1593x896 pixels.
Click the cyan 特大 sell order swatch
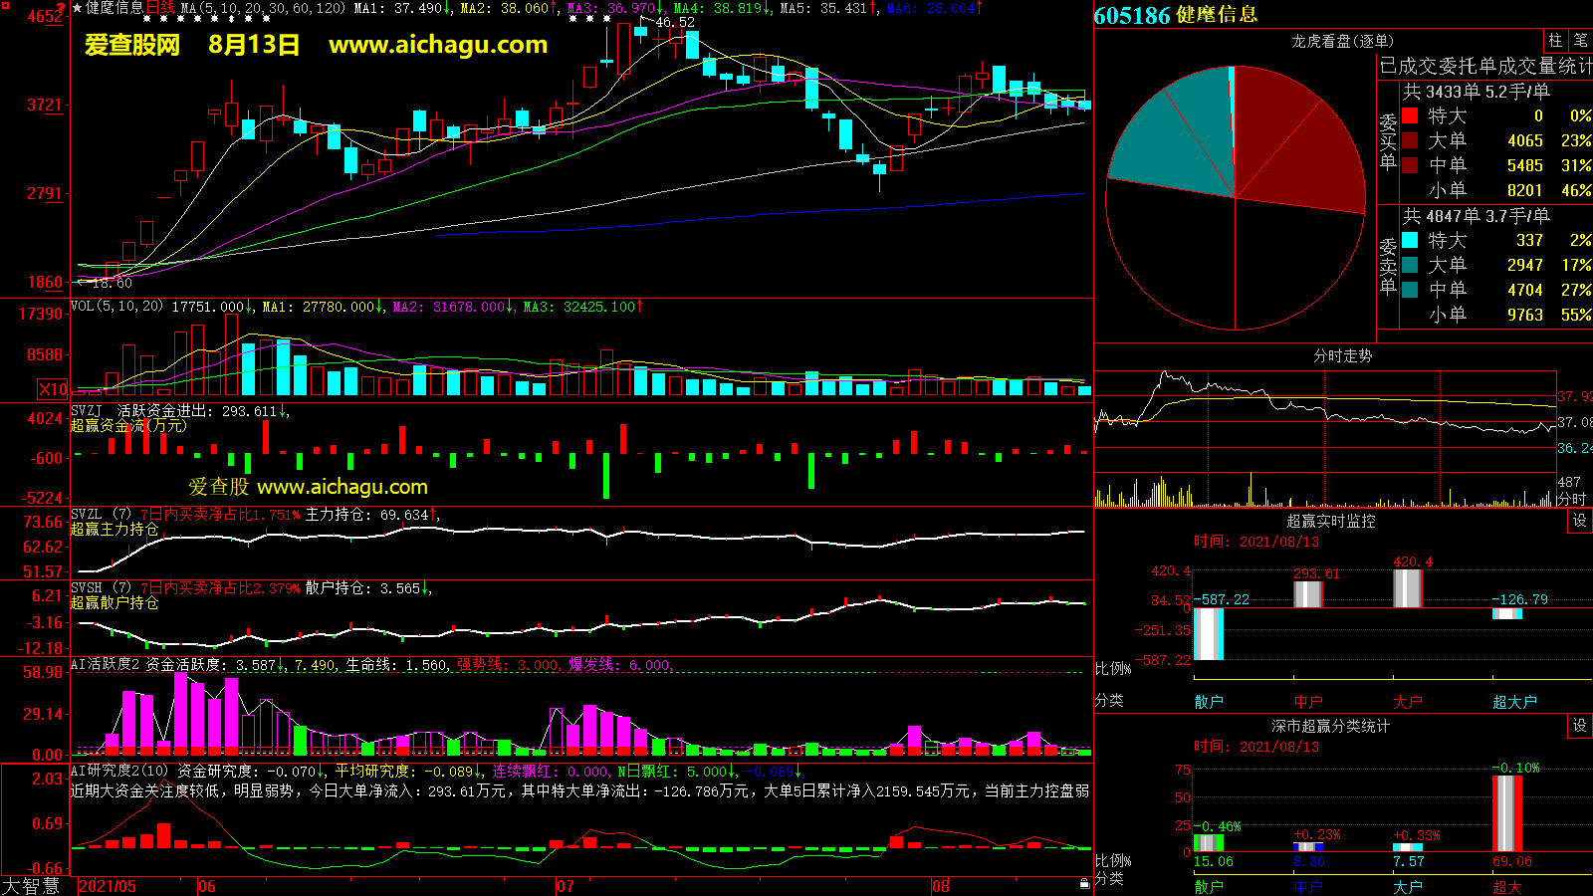click(x=1410, y=240)
